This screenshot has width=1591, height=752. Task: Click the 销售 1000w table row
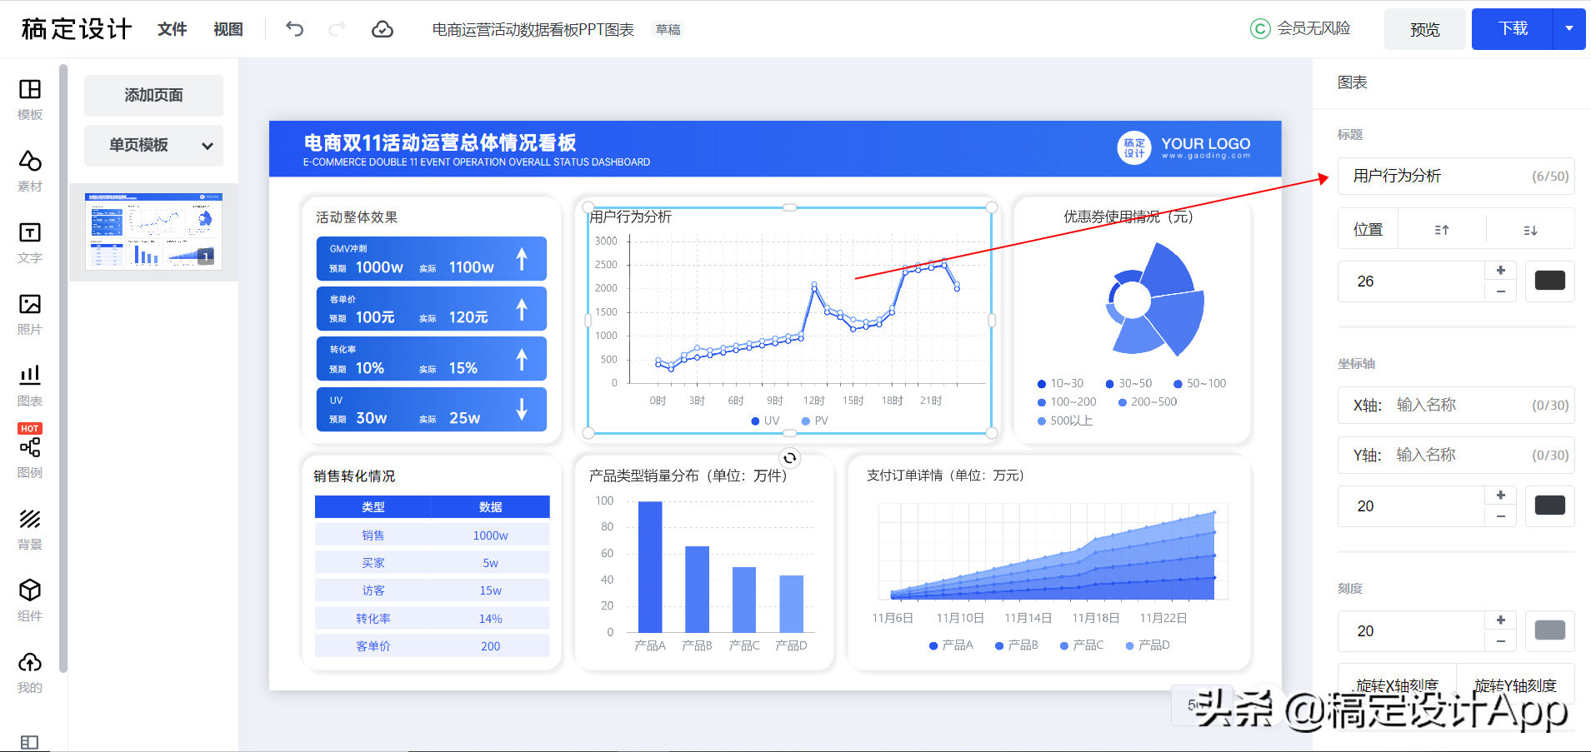click(x=432, y=535)
